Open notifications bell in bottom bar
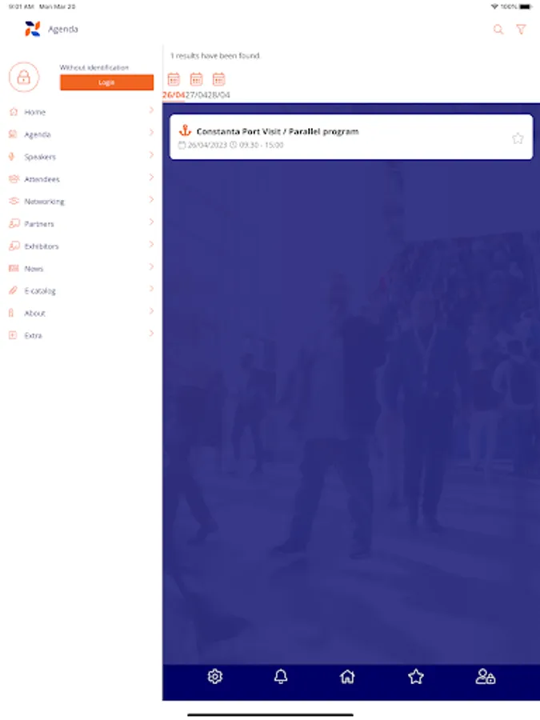The width and height of the screenshot is (540, 720). point(281,676)
